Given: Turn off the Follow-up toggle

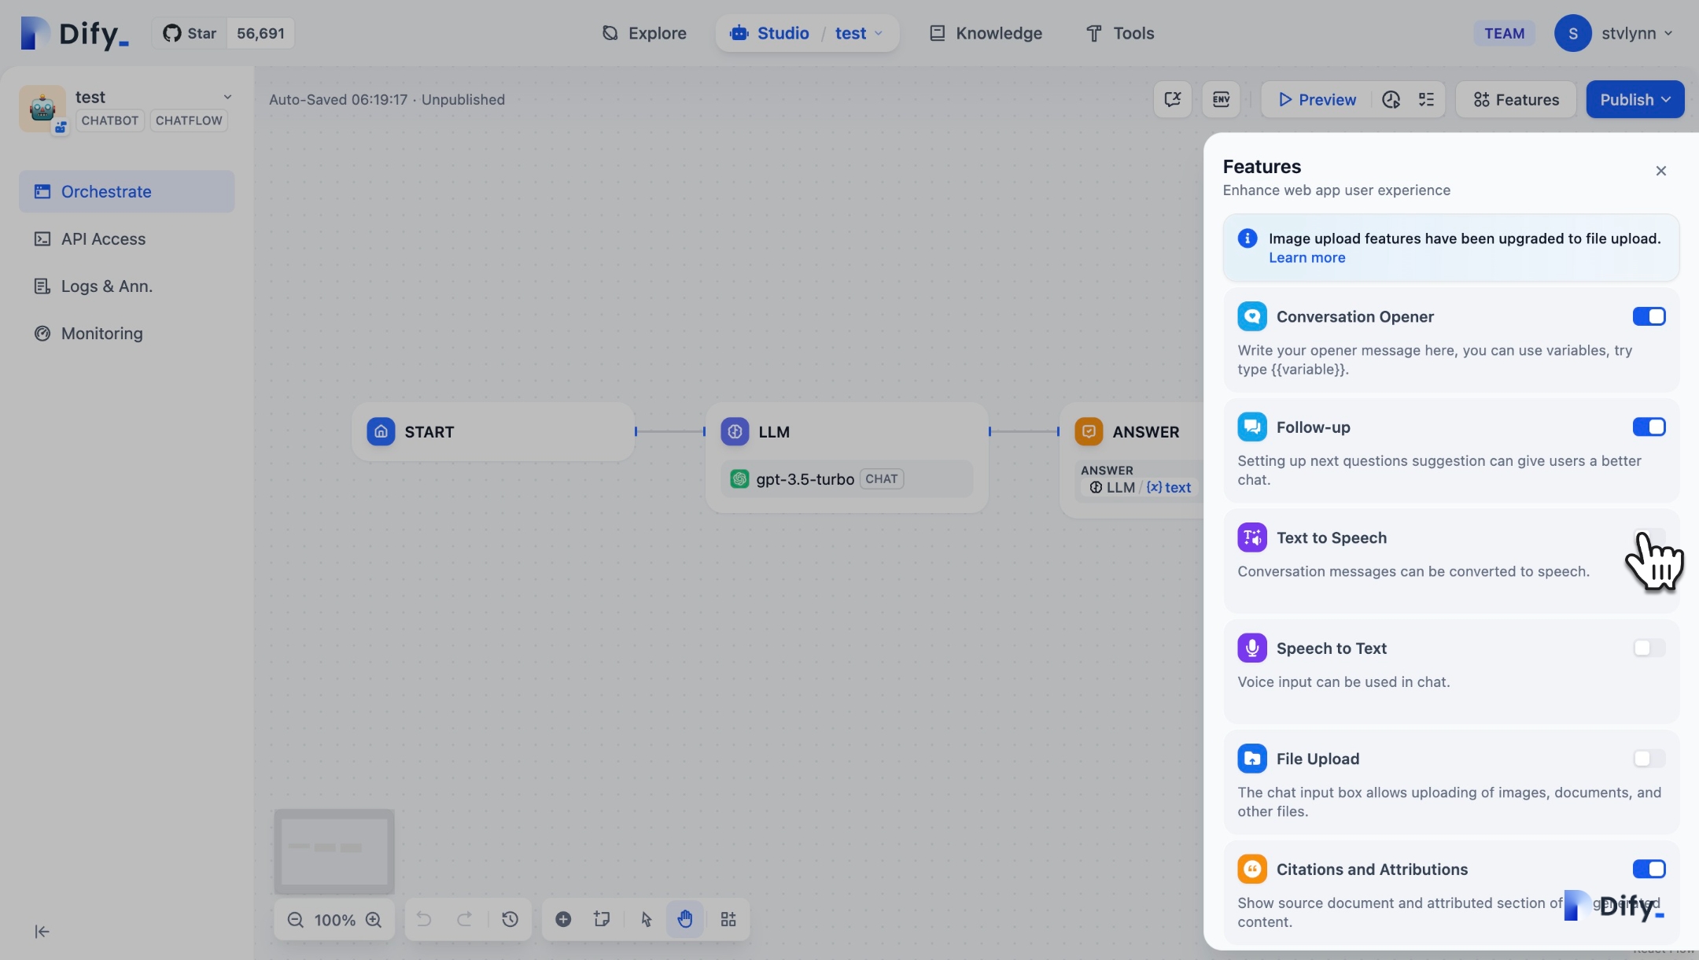Looking at the screenshot, I should pyautogui.click(x=1649, y=427).
